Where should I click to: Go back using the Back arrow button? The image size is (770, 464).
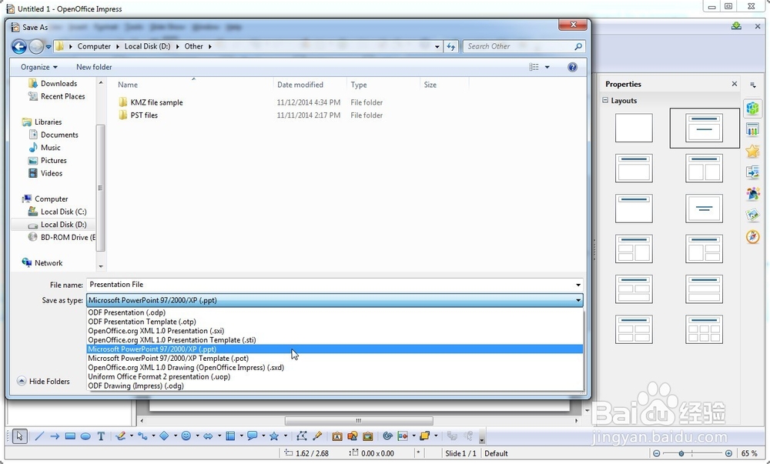[x=19, y=47]
